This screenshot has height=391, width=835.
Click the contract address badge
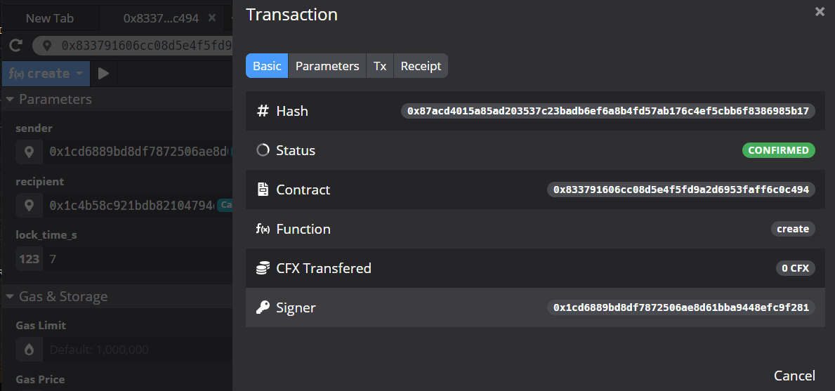[x=681, y=190]
